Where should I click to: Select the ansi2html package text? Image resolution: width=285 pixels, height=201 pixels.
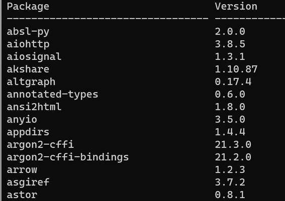[34, 107]
